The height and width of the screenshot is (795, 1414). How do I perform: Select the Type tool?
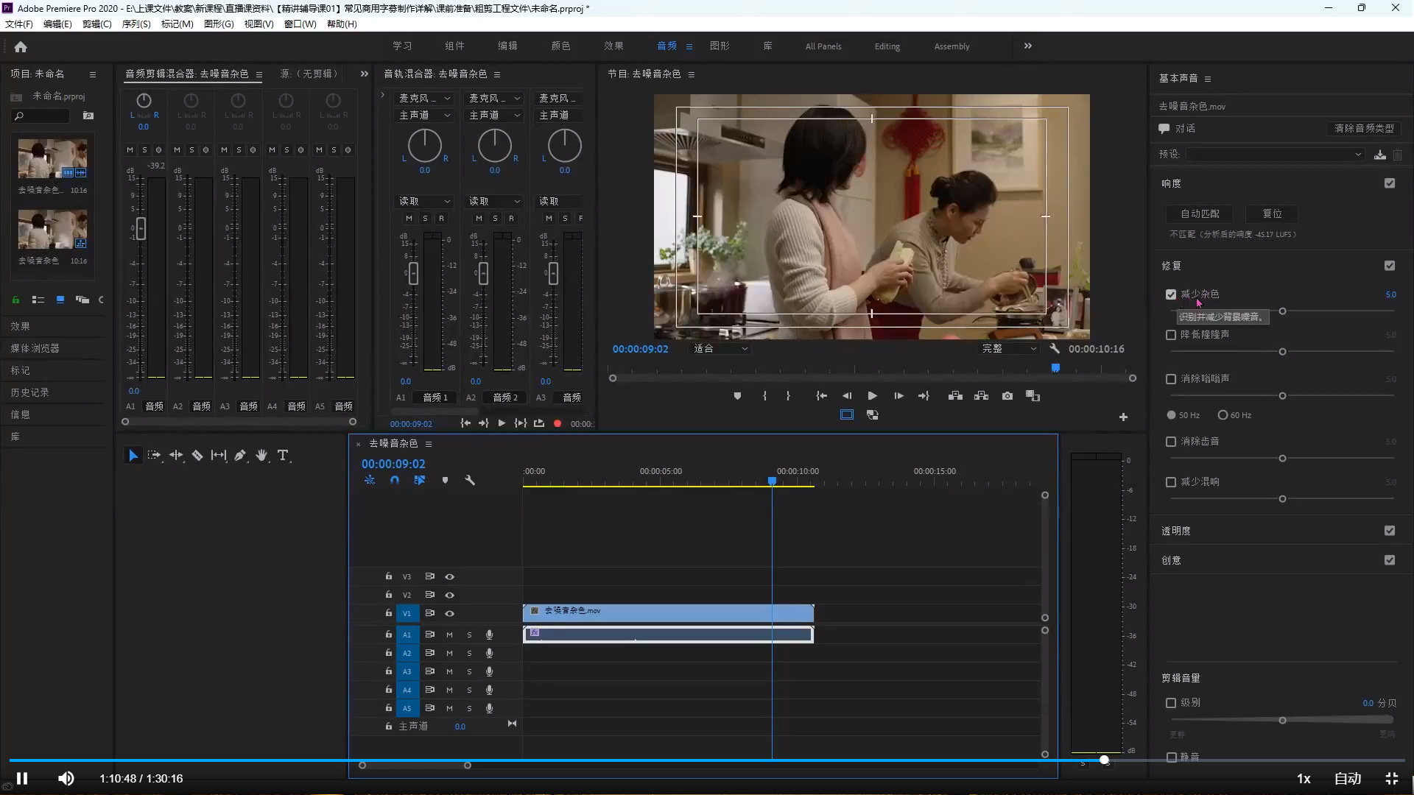(x=283, y=456)
